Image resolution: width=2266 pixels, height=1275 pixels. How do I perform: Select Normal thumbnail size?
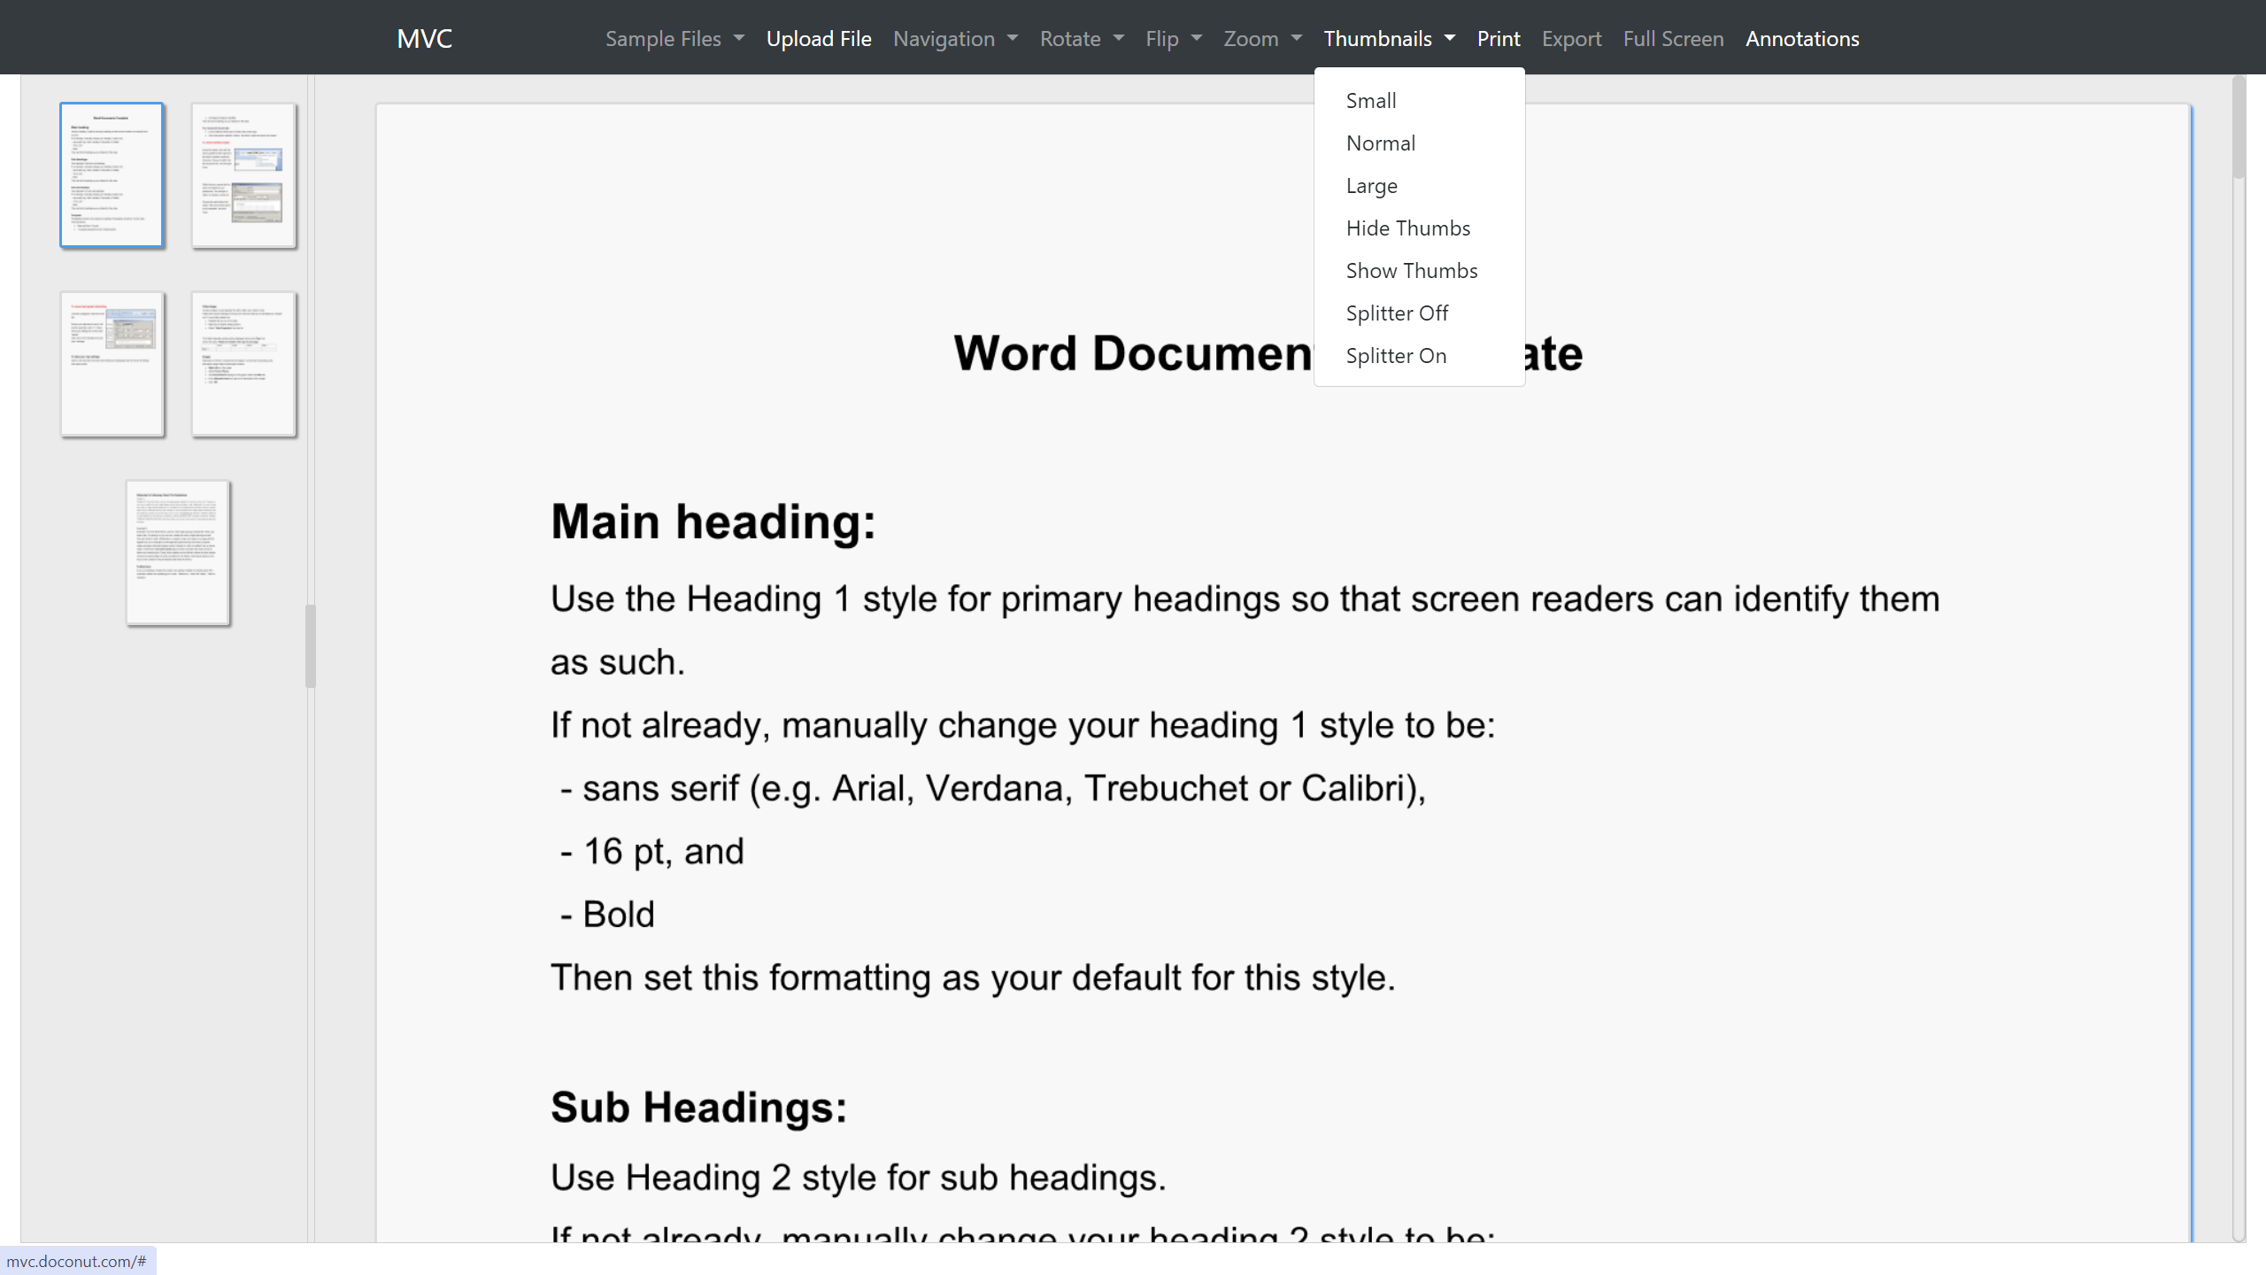pyautogui.click(x=1420, y=143)
